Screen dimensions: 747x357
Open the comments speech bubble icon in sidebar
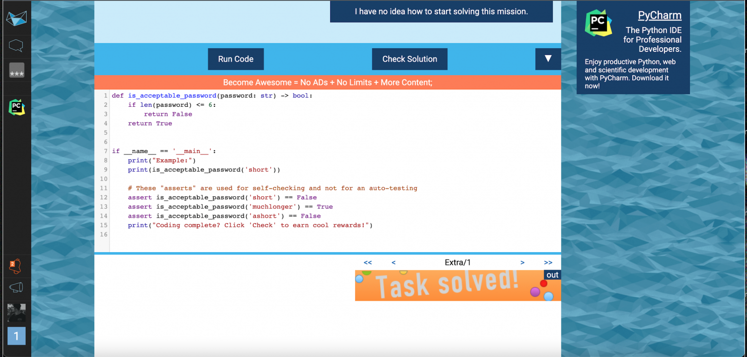16,45
